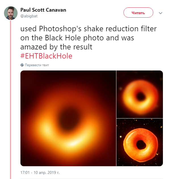Click the pink thread line under the avatar
The height and width of the screenshot is (179, 172).
coord(11,99)
